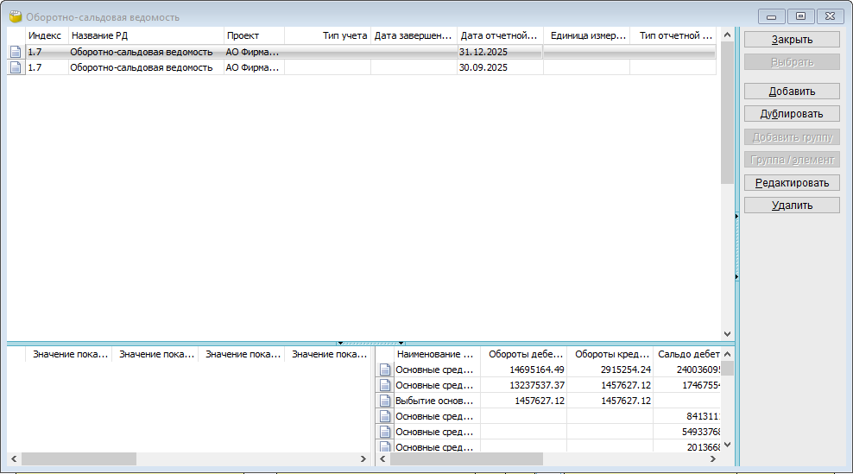Click the window title bar database icon

coord(15,16)
